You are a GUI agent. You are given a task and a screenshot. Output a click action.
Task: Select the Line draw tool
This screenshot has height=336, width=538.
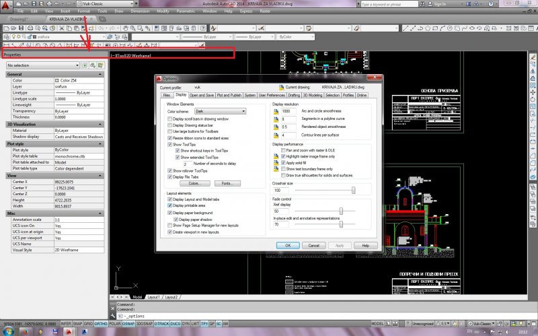[x=406, y=28]
